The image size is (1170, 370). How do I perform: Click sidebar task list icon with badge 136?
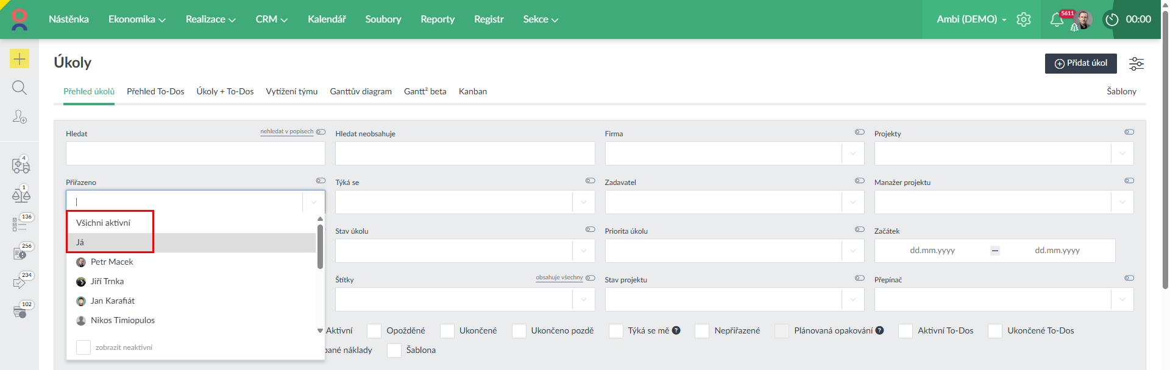19,224
